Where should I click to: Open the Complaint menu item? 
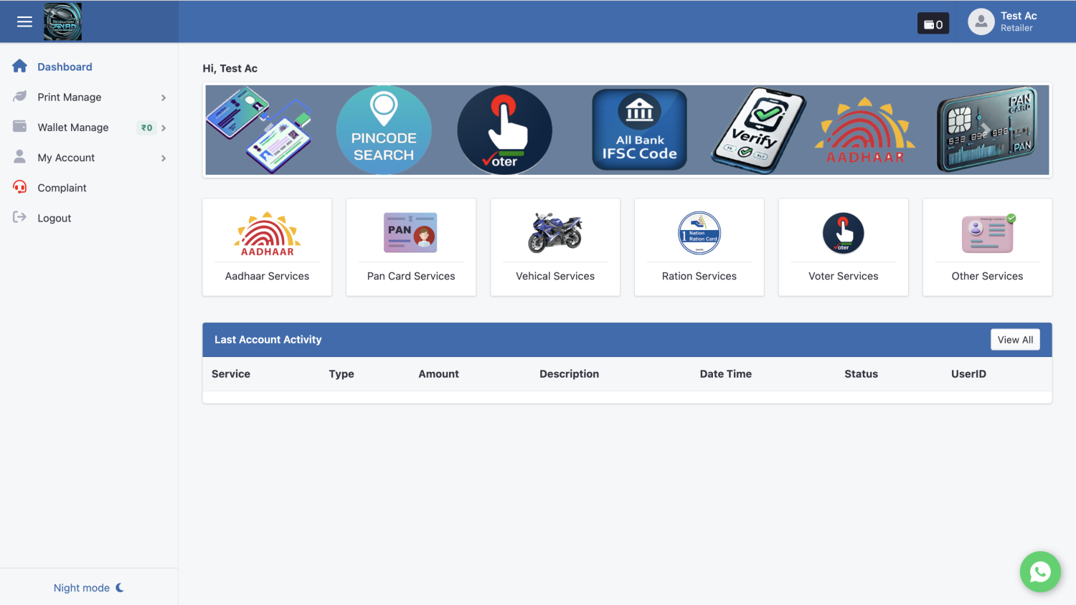pos(62,188)
